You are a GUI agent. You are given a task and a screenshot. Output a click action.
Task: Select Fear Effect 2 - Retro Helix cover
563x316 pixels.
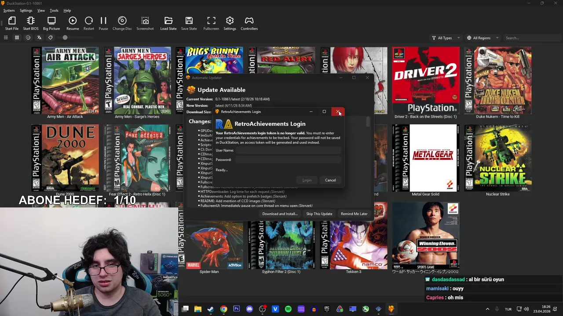[x=137, y=158]
